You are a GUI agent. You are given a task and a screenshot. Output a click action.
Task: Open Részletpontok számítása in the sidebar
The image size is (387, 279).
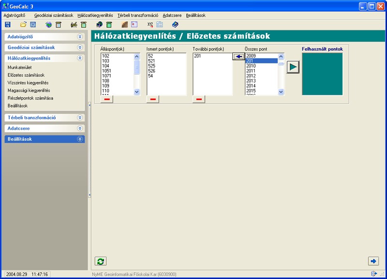(x=30, y=98)
